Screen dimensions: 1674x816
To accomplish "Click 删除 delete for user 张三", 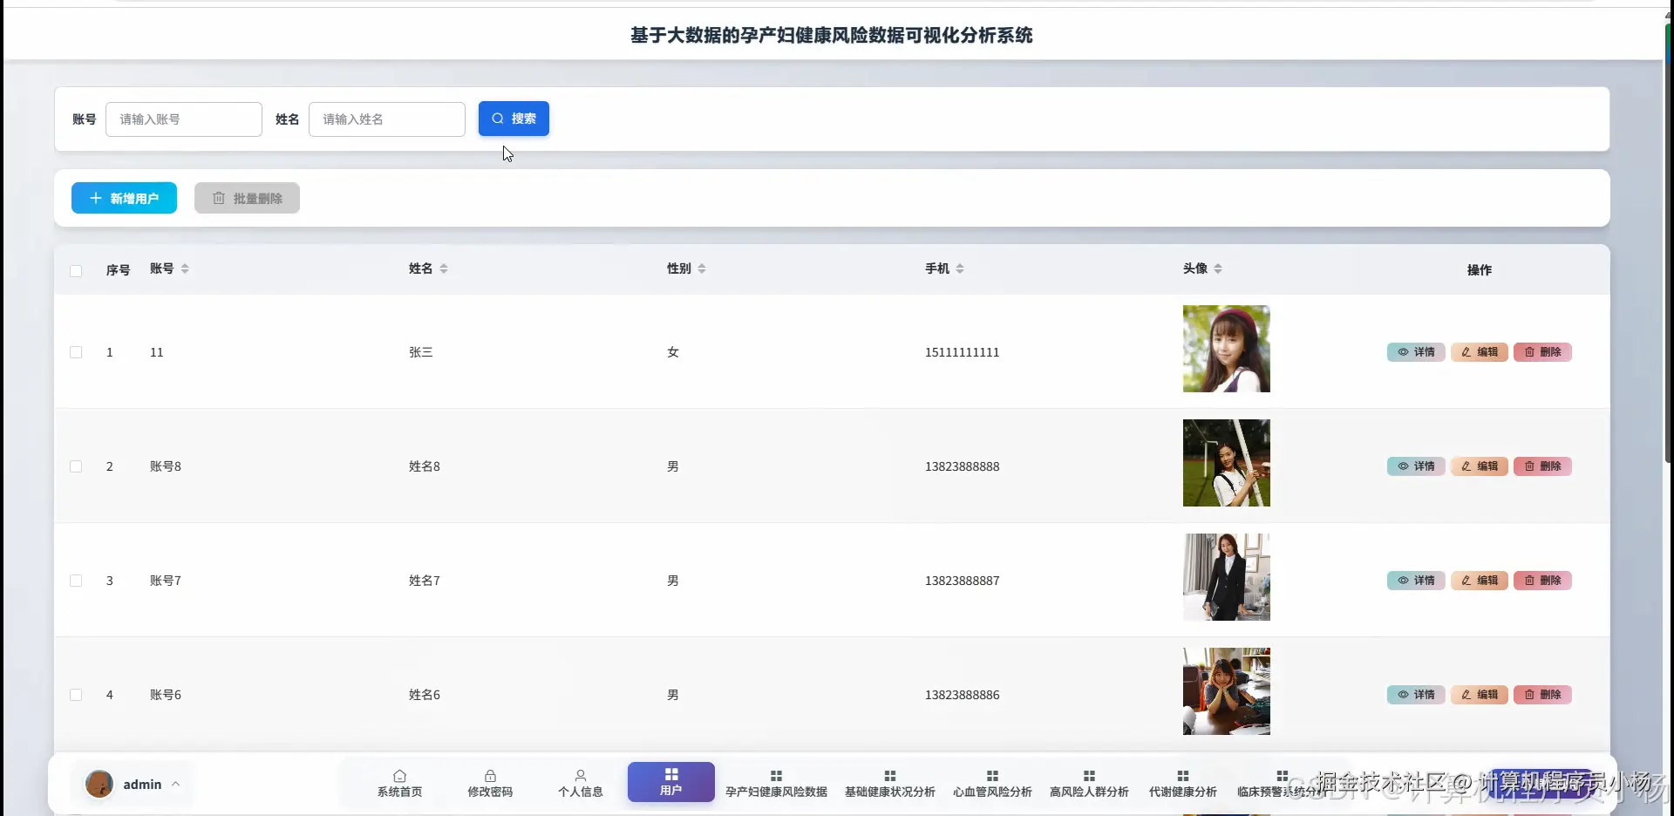I will pyautogui.click(x=1542, y=352).
